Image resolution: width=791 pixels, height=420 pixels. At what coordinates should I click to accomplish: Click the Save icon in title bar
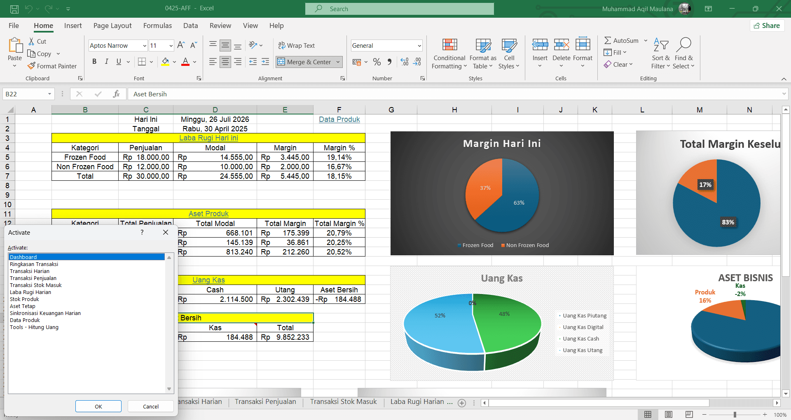(x=14, y=9)
